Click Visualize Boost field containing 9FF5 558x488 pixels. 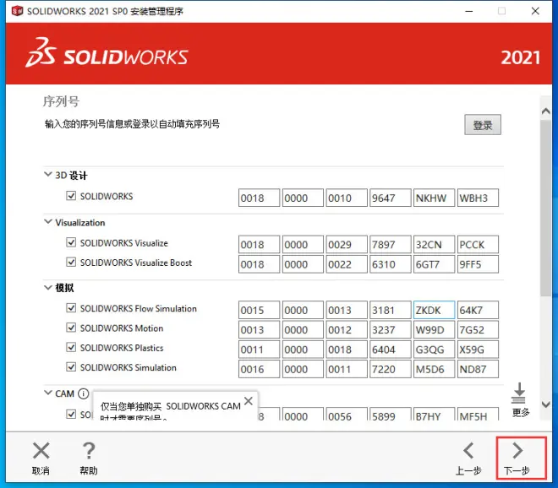[x=478, y=264]
